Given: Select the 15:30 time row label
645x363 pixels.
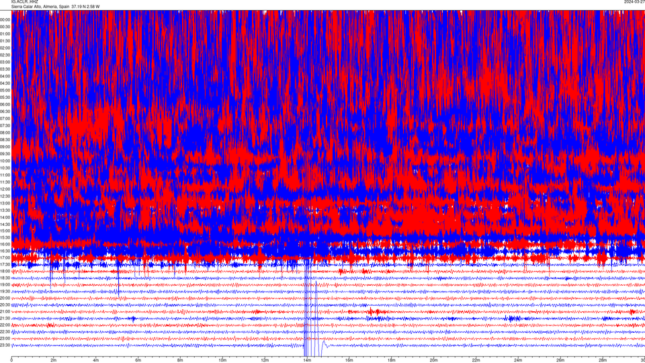Looking at the screenshot, I should click(5, 237).
